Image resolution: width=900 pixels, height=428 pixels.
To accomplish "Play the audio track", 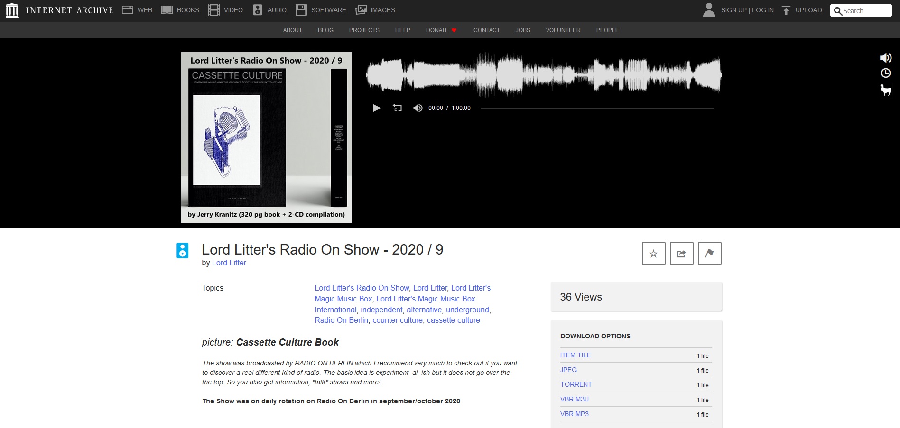I will click(377, 108).
